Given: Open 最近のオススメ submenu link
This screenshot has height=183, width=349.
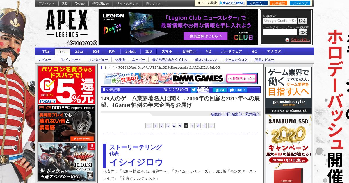Looking at the screenshot, I should 206,60.
